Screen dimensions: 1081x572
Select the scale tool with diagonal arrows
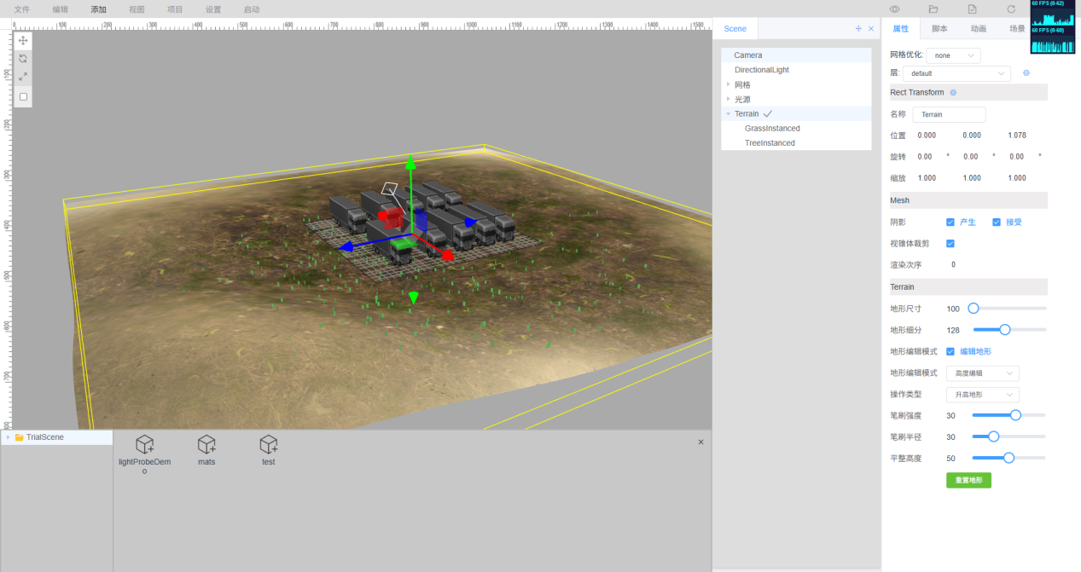pyautogui.click(x=23, y=77)
